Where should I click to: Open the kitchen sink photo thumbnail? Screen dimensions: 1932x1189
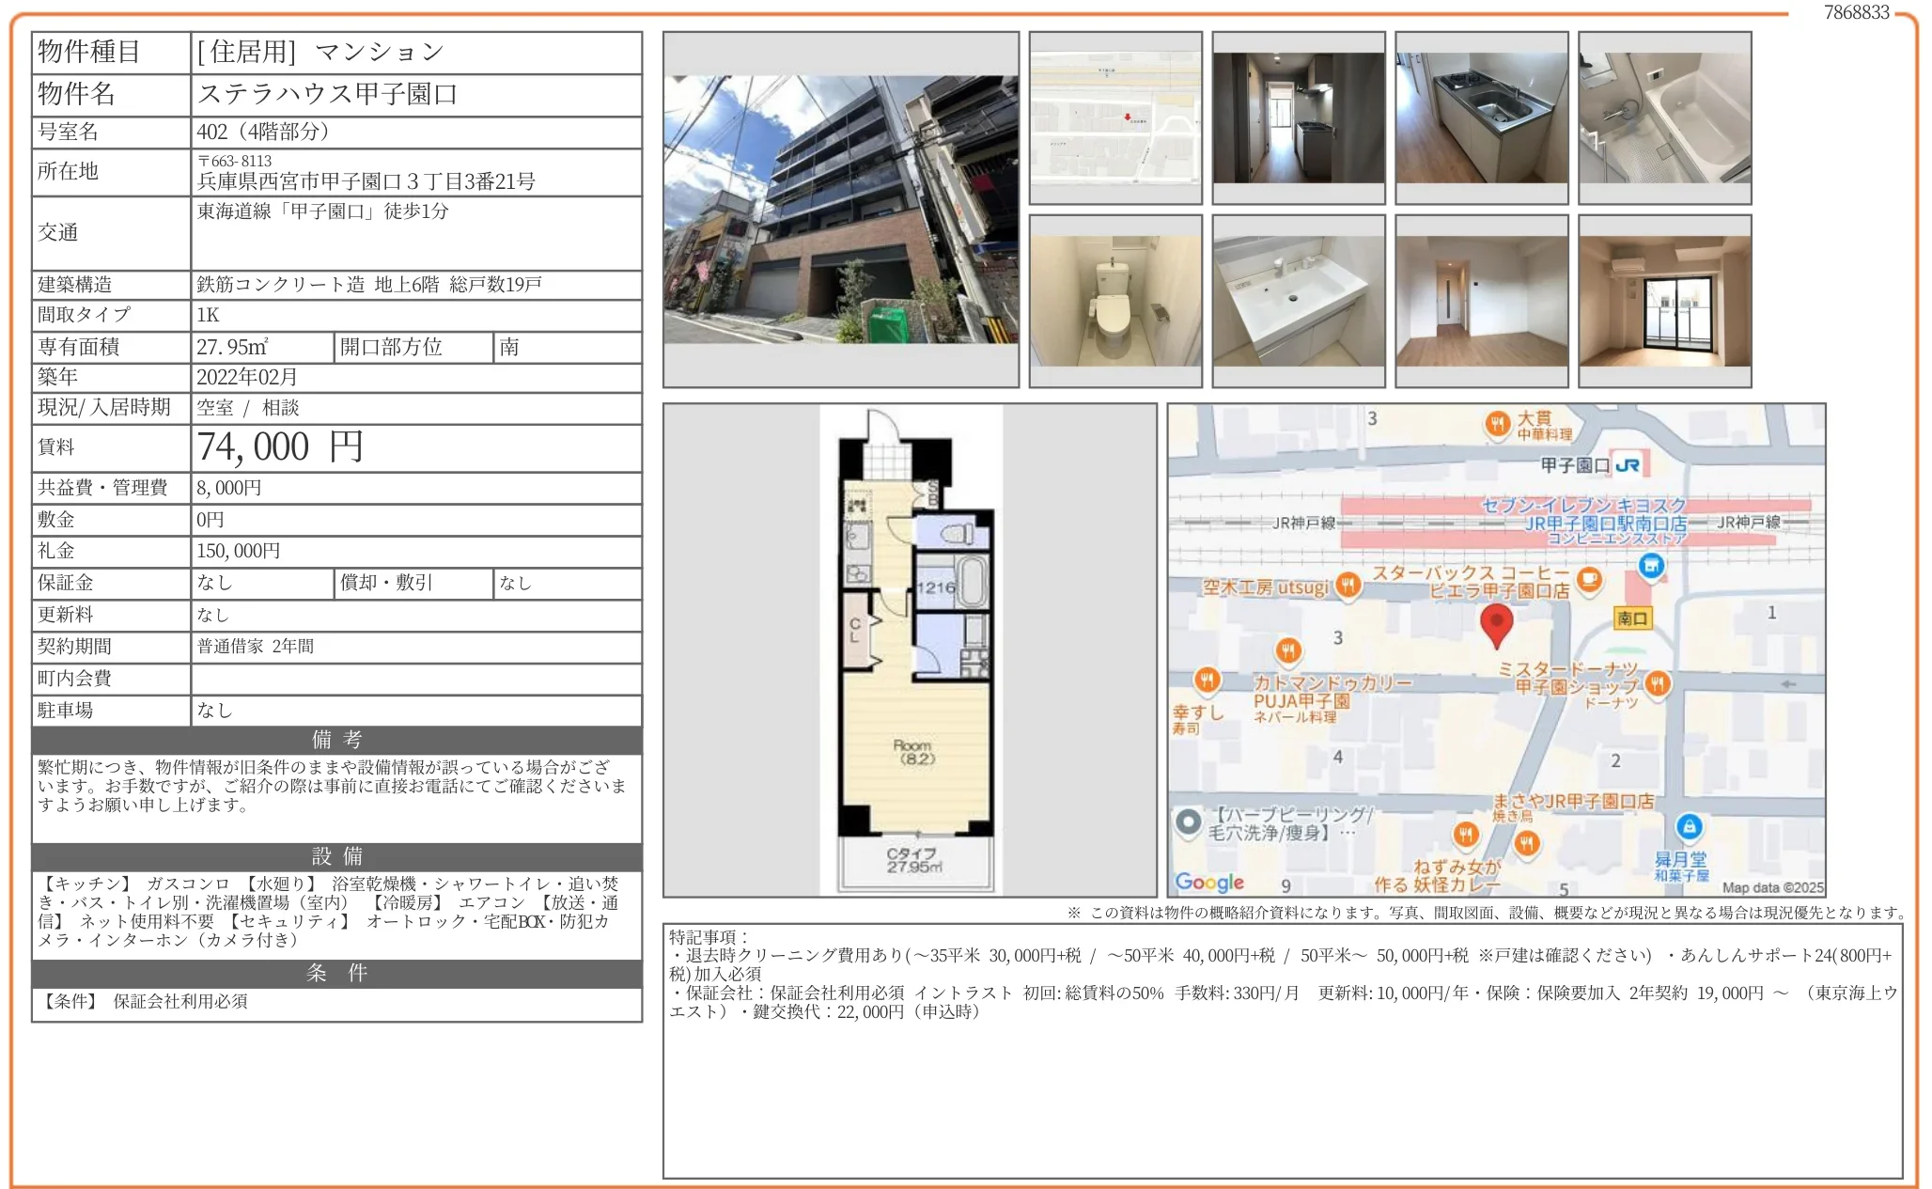(x=1481, y=118)
